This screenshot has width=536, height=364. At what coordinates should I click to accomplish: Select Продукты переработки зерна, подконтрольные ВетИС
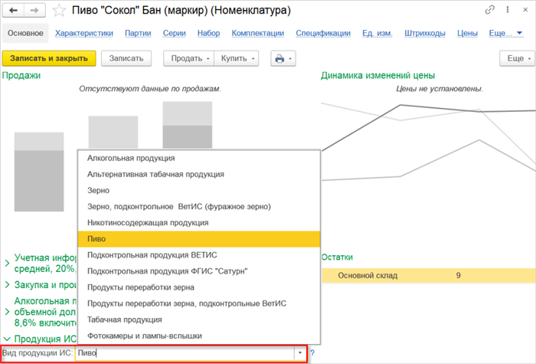coord(199,303)
